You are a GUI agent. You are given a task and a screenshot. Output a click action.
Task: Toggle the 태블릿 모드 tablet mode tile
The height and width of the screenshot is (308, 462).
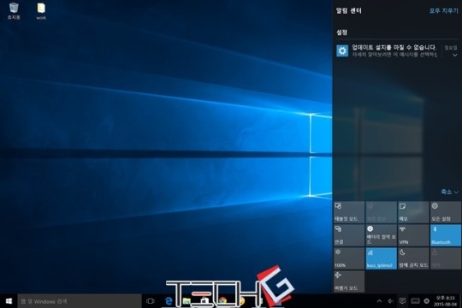pos(349,212)
